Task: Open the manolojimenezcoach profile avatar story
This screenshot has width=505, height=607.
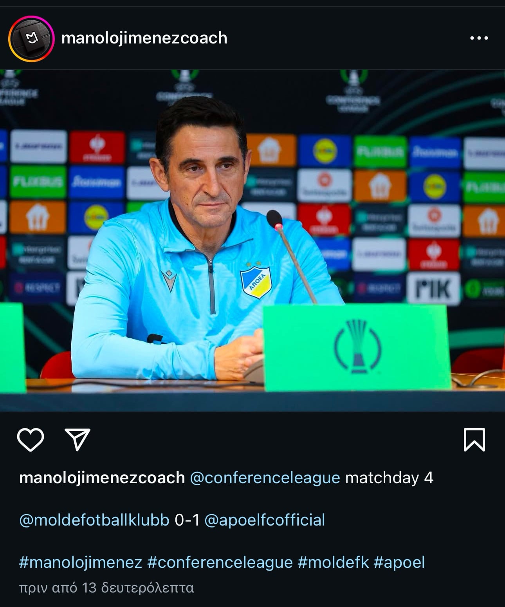Action: (31, 38)
